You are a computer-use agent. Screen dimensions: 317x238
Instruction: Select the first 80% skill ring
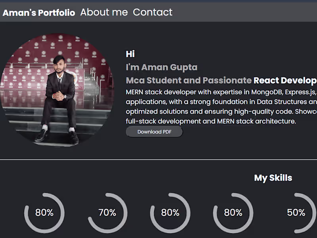tap(44, 213)
